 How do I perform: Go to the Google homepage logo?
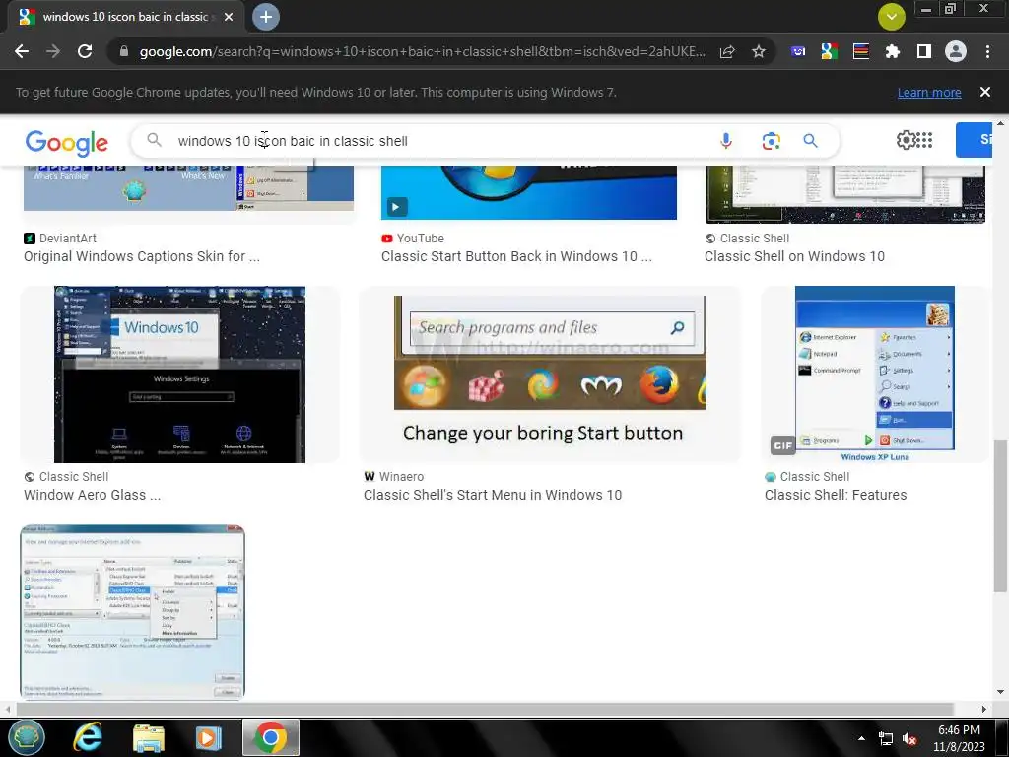pos(66,143)
